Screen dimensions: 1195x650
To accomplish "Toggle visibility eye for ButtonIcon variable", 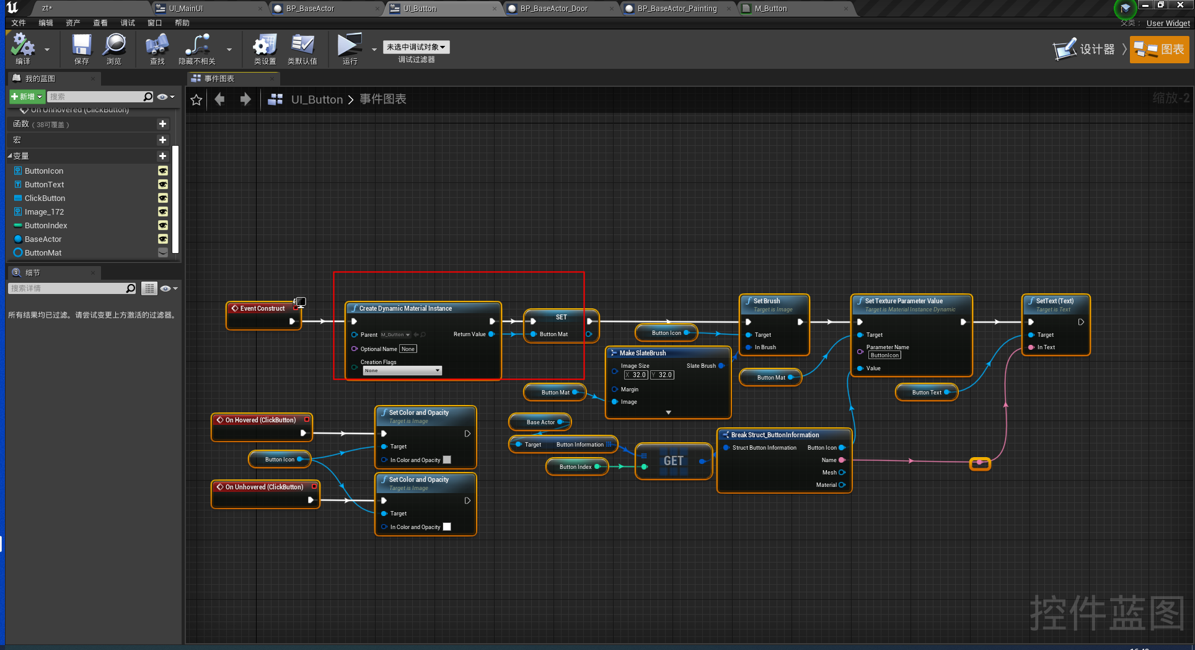I will [163, 171].
